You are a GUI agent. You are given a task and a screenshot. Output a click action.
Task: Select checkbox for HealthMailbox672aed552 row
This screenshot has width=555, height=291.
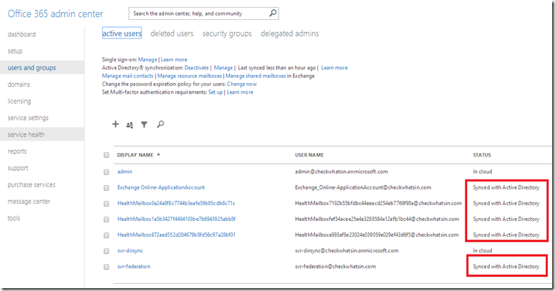coord(106,235)
